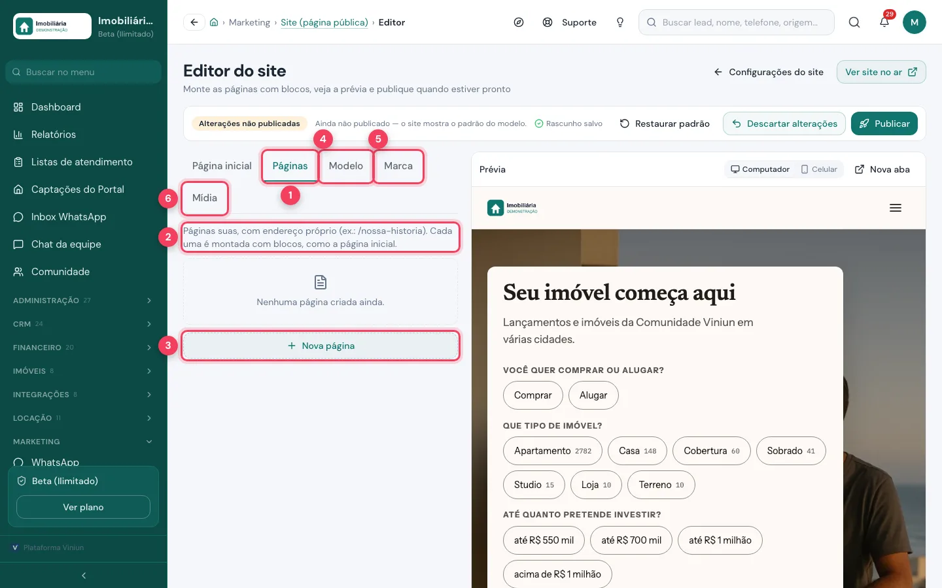Choose Cobertura 60 property type
The height and width of the screenshot is (588, 942).
(x=712, y=451)
